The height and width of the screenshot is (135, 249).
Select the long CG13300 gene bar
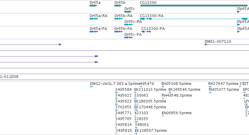[x=194, y=6]
